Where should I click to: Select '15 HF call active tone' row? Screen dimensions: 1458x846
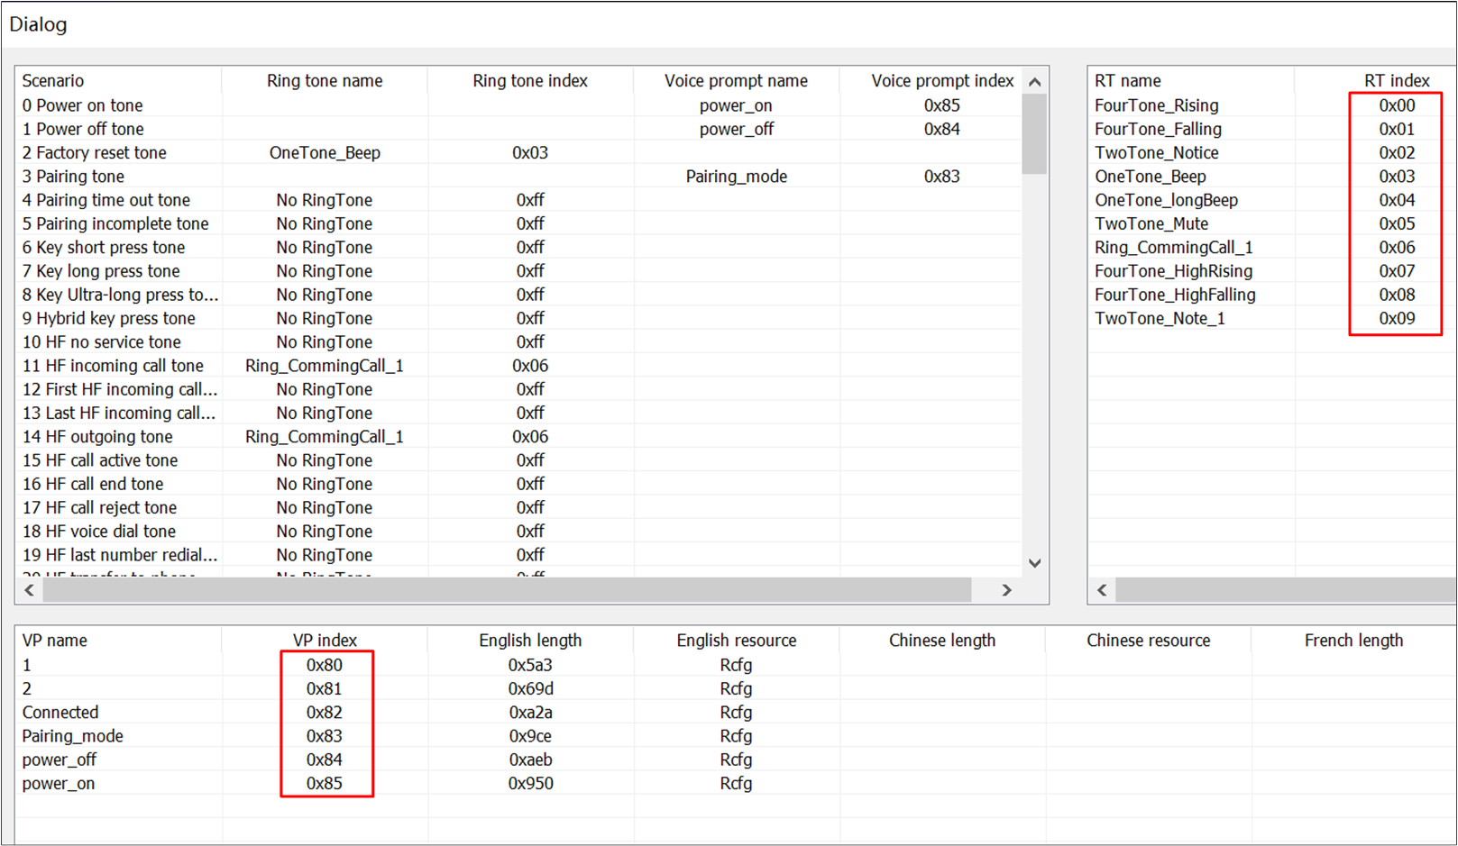click(x=519, y=460)
